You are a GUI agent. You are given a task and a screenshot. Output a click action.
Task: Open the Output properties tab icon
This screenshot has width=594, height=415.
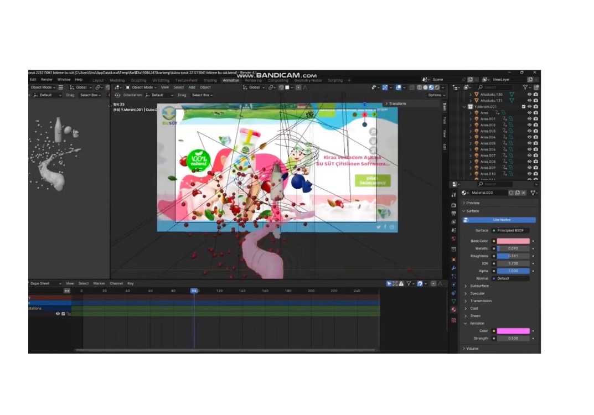[x=453, y=214]
